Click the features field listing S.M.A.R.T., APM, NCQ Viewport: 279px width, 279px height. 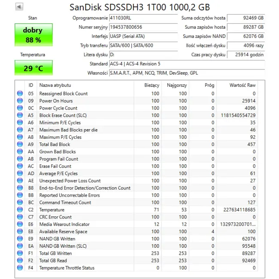pos(187,73)
